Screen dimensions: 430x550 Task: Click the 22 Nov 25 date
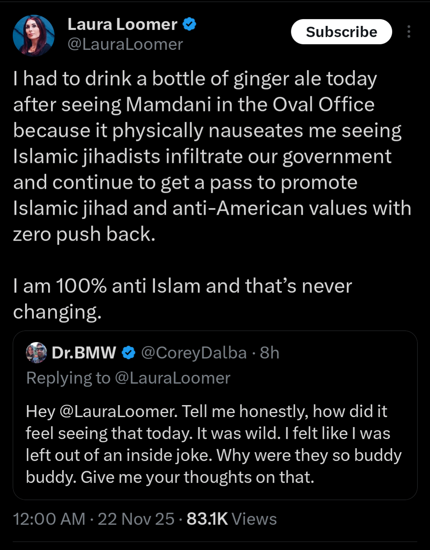coord(136,519)
